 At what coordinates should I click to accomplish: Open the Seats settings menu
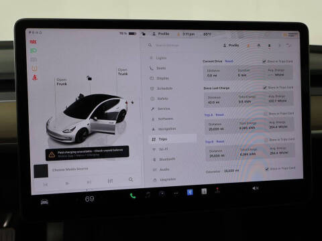pos(158,68)
